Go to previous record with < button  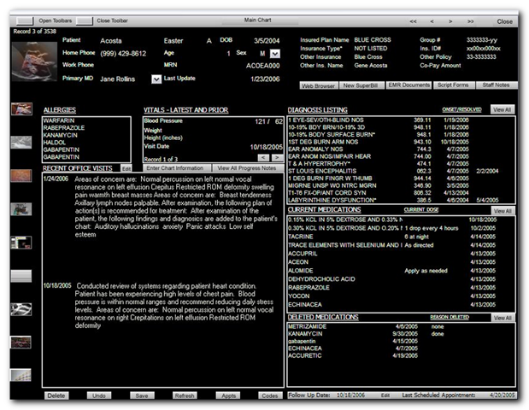point(432,21)
